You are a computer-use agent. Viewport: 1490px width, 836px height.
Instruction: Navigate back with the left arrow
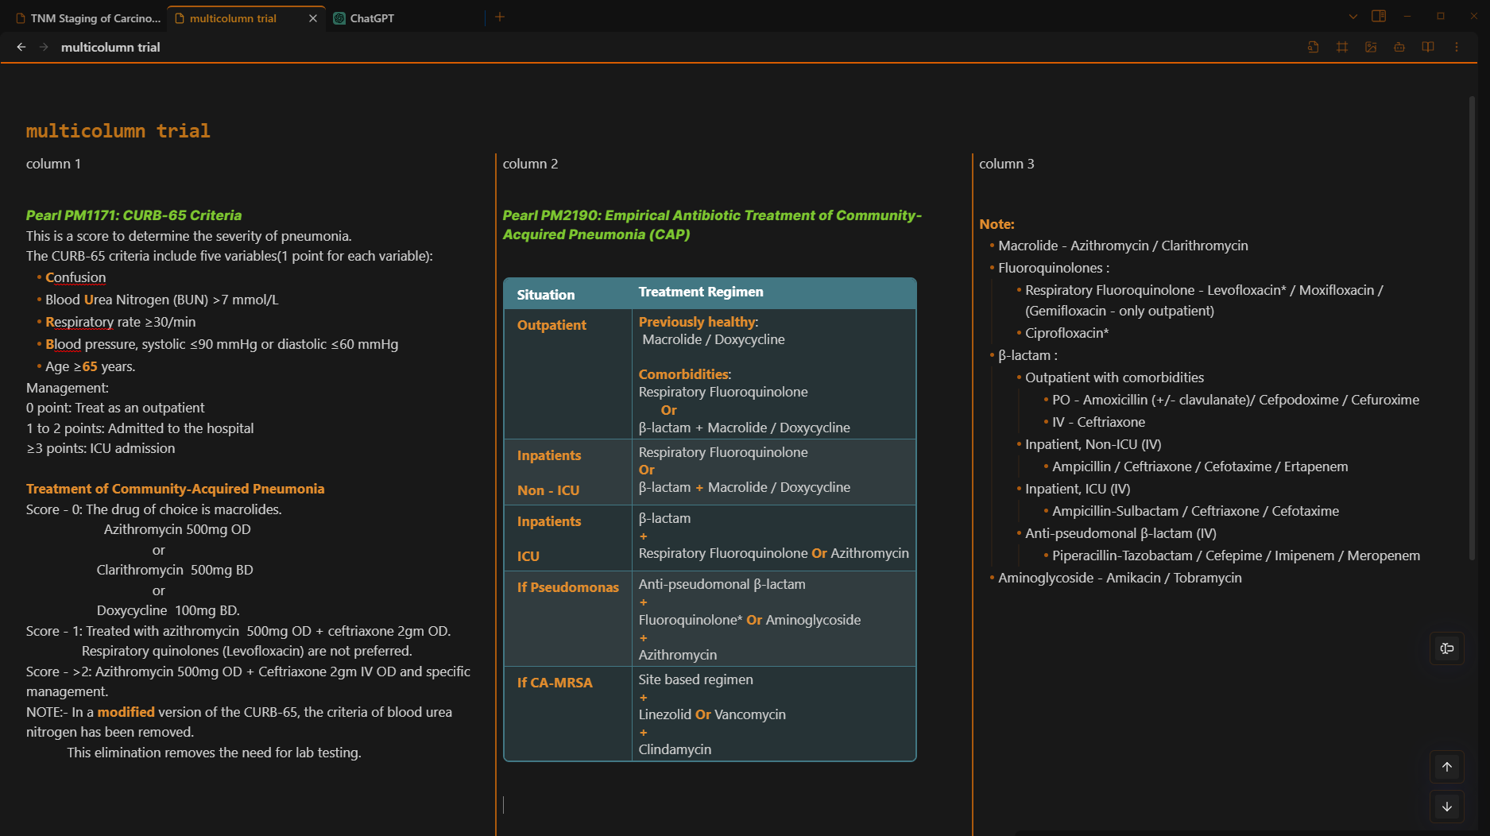[x=21, y=47]
